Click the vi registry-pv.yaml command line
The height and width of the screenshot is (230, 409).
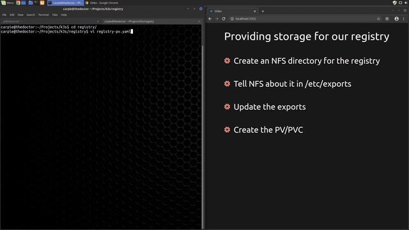point(66,31)
